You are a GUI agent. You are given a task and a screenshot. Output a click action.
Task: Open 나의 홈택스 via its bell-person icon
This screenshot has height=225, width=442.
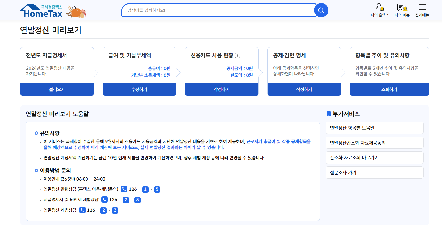[x=380, y=7]
